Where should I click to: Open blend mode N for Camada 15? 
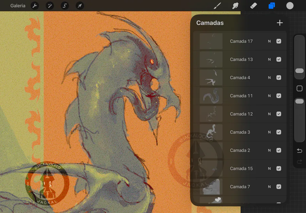269,169
